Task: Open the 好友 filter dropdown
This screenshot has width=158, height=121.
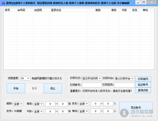Action: pyautogui.click(x=84, y=104)
